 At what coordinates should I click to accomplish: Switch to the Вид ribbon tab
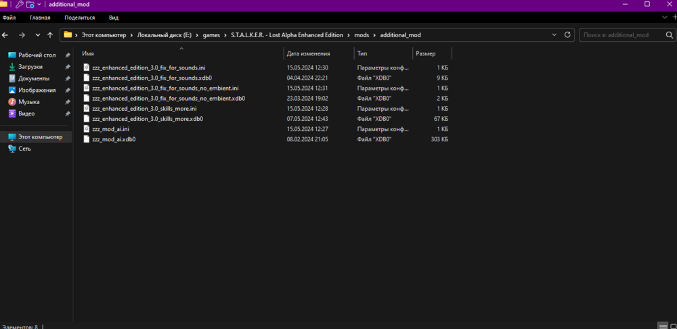tap(114, 18)
